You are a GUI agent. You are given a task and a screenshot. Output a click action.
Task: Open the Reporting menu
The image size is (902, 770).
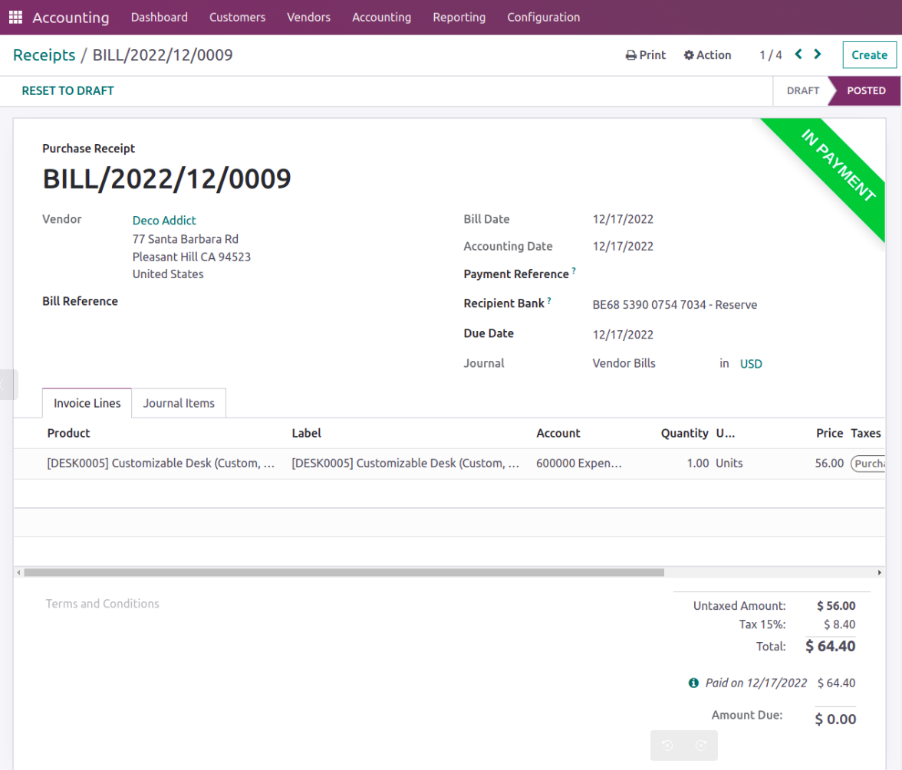459,17
